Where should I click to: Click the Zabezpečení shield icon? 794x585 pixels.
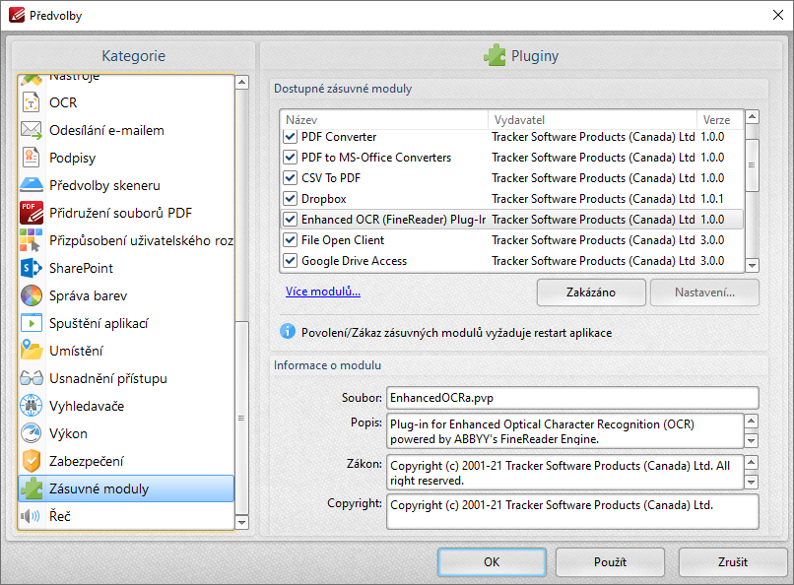(31, 461)
